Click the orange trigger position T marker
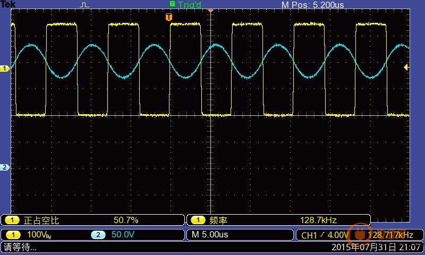 pos(169,17)
